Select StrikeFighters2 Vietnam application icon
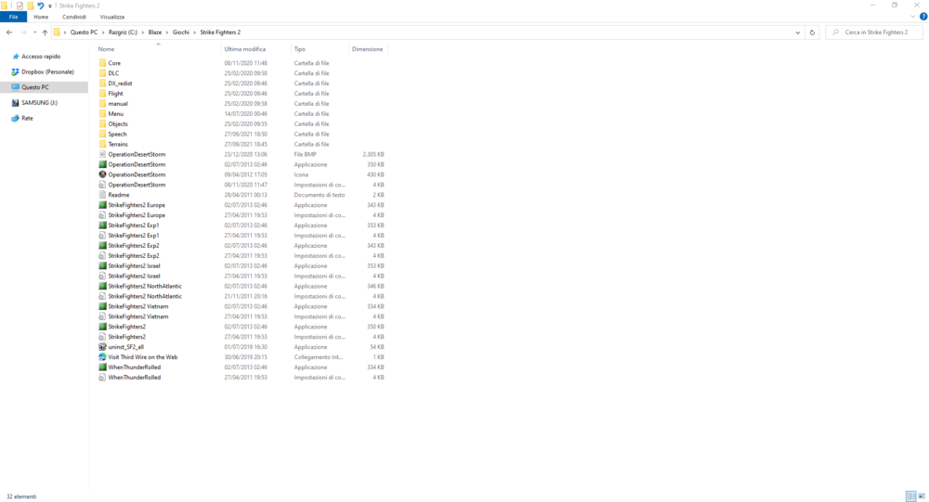 tap(102, 306)
